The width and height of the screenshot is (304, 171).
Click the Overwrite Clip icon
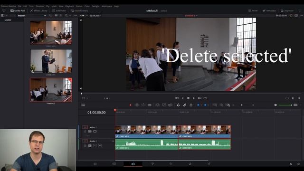(x=164, y=105)
